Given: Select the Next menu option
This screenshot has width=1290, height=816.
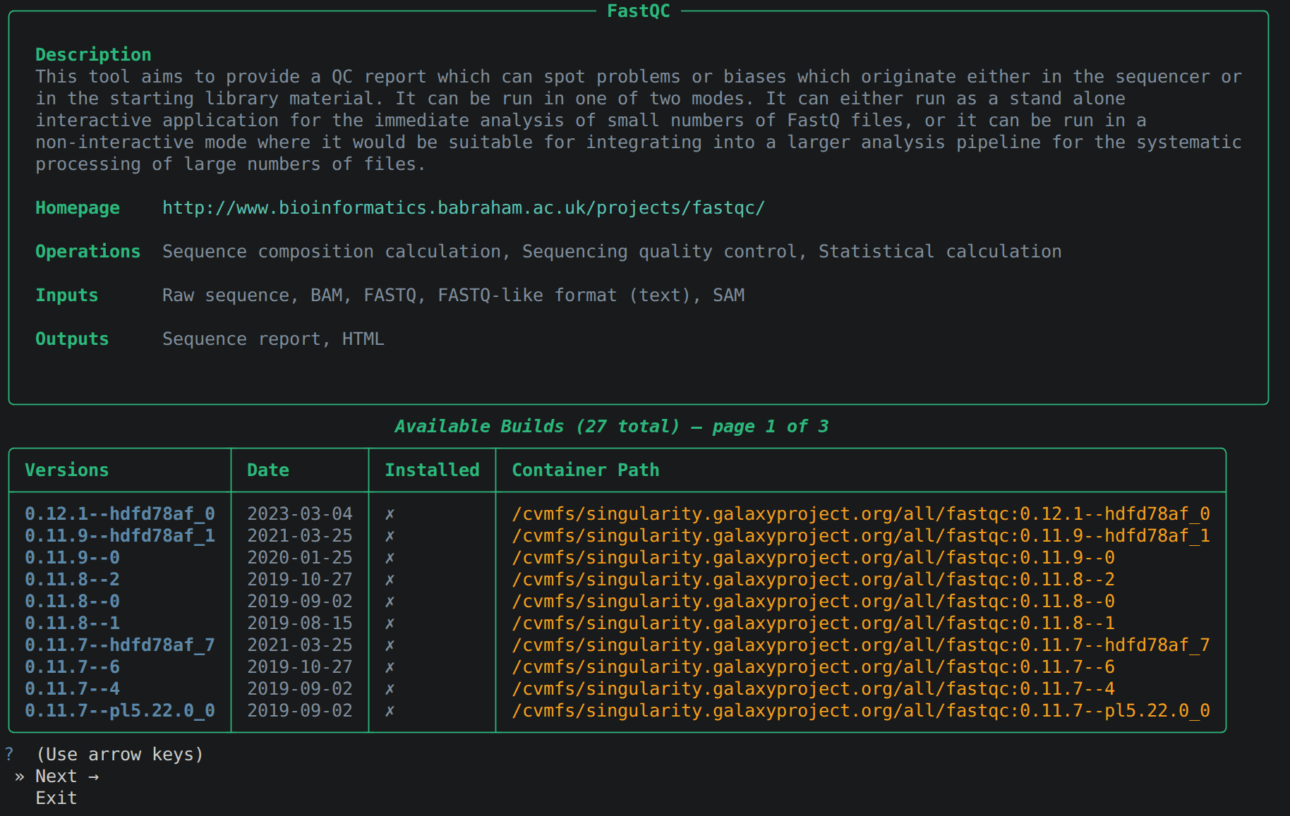Looking at the screenshot, I should click(67, 777).
